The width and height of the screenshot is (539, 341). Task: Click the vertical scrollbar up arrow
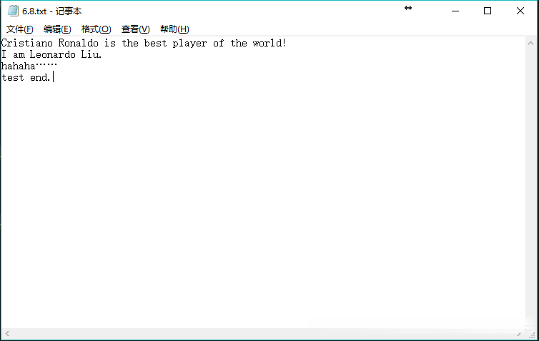tap(530, 44)
